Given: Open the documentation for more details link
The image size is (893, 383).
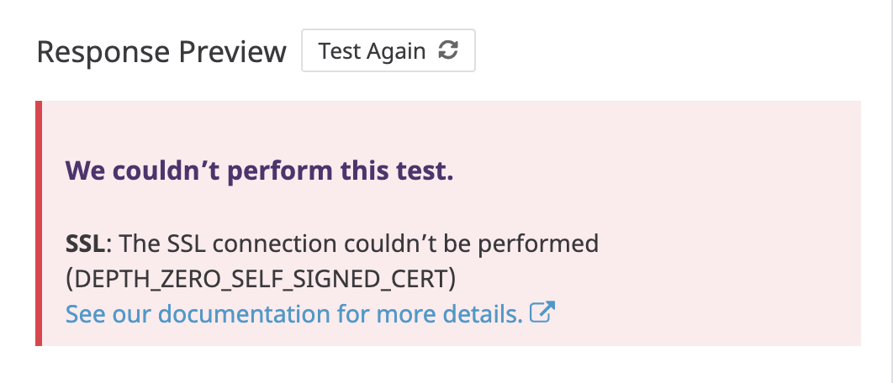Looking at the screenshot, I should (293, 314).
